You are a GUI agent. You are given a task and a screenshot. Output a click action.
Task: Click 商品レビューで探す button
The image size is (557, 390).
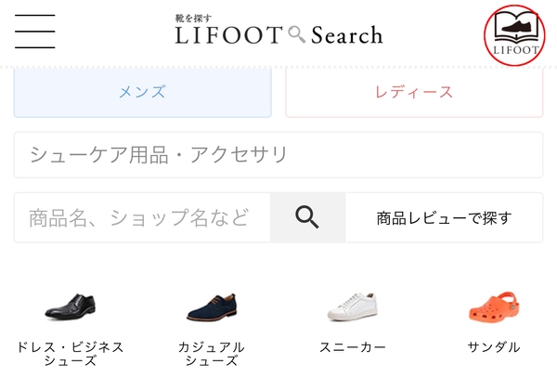(444, 218)
